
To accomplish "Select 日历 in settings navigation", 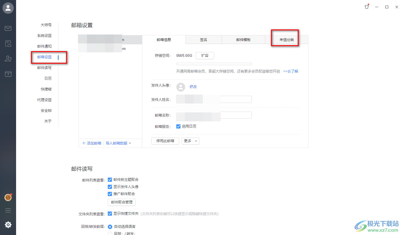I will [x=48, y=79].
